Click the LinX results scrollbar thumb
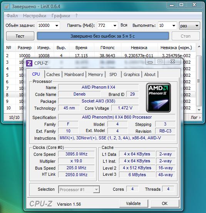Viewport: 206px width, 213px height. coord(199,81)
